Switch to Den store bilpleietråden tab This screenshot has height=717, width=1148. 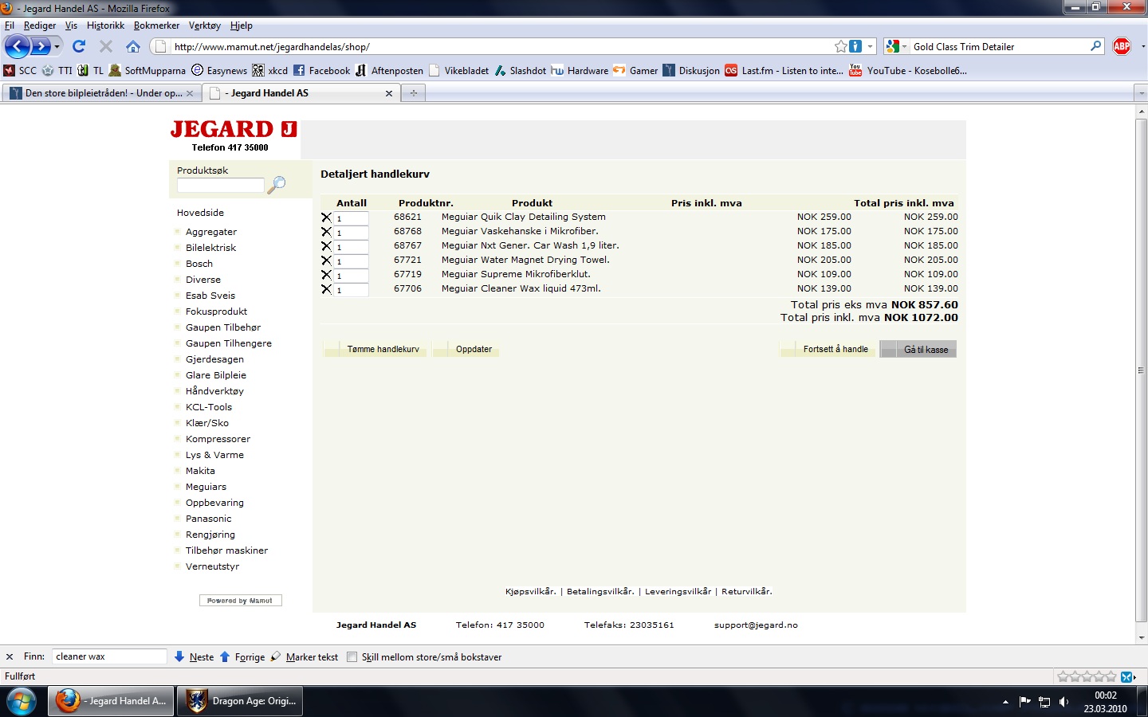point(101,93)
